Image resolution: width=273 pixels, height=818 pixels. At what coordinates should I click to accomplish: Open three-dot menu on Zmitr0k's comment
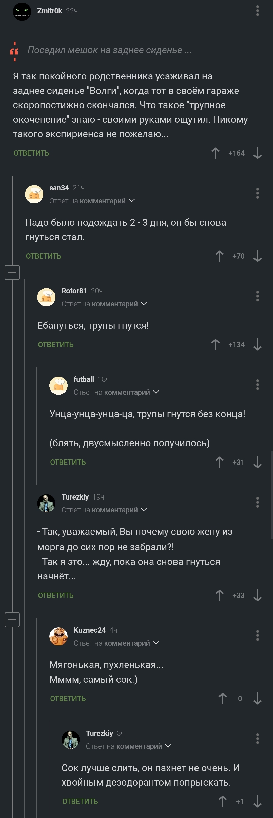click(x=257, y=11)
